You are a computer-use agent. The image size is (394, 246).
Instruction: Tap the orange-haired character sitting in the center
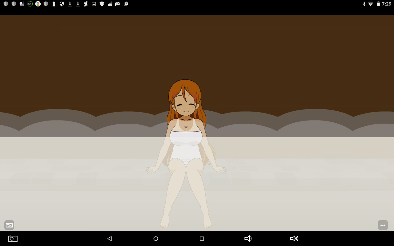tap(186, 154)
